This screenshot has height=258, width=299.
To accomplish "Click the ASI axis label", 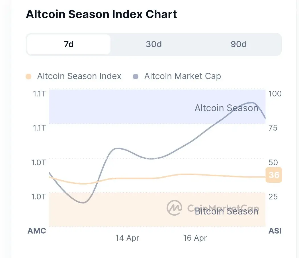I will 275,231.
